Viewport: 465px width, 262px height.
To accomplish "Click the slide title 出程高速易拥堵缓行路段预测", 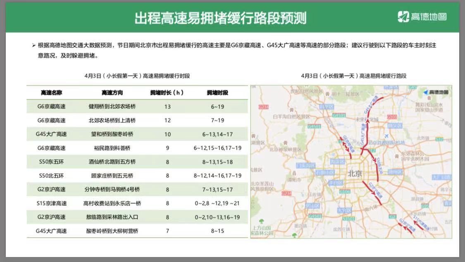I will point(221,18).
